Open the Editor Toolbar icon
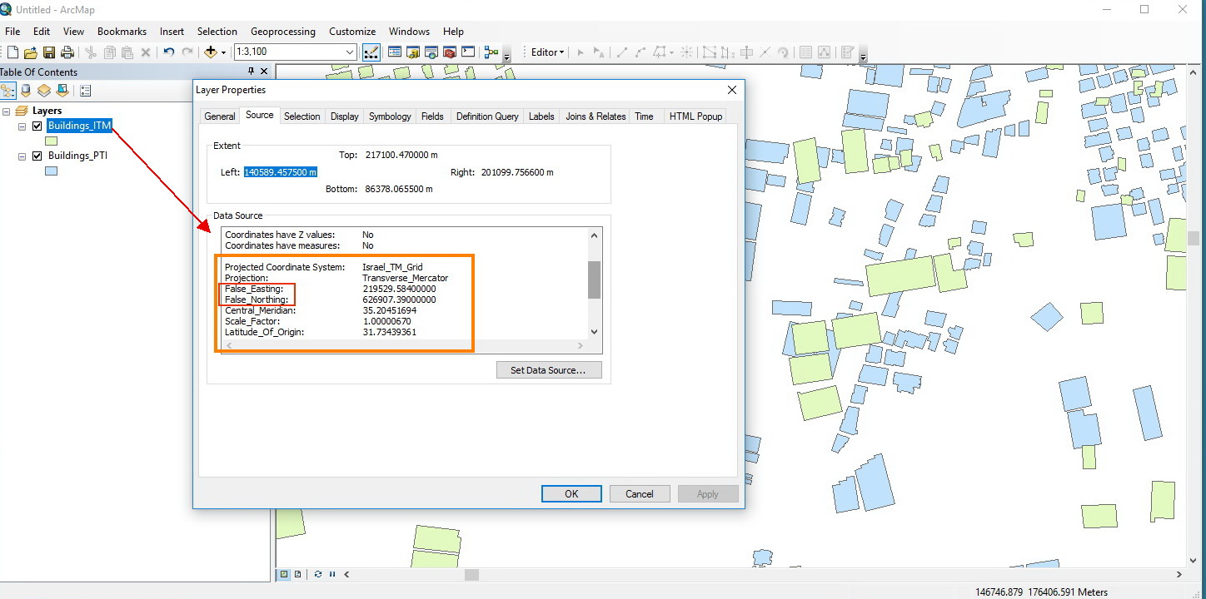 371,52
